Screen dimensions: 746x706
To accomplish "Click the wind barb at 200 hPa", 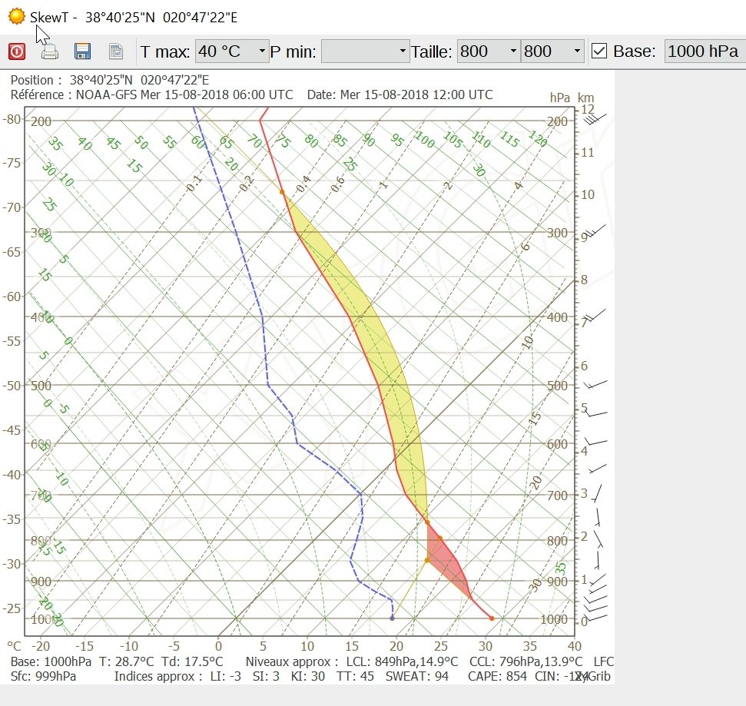I will [x=595, y=118].
